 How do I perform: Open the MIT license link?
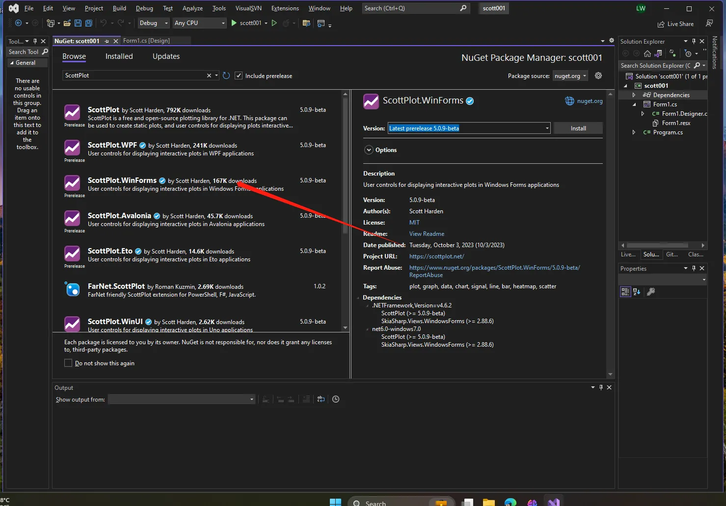click(414, 223)
